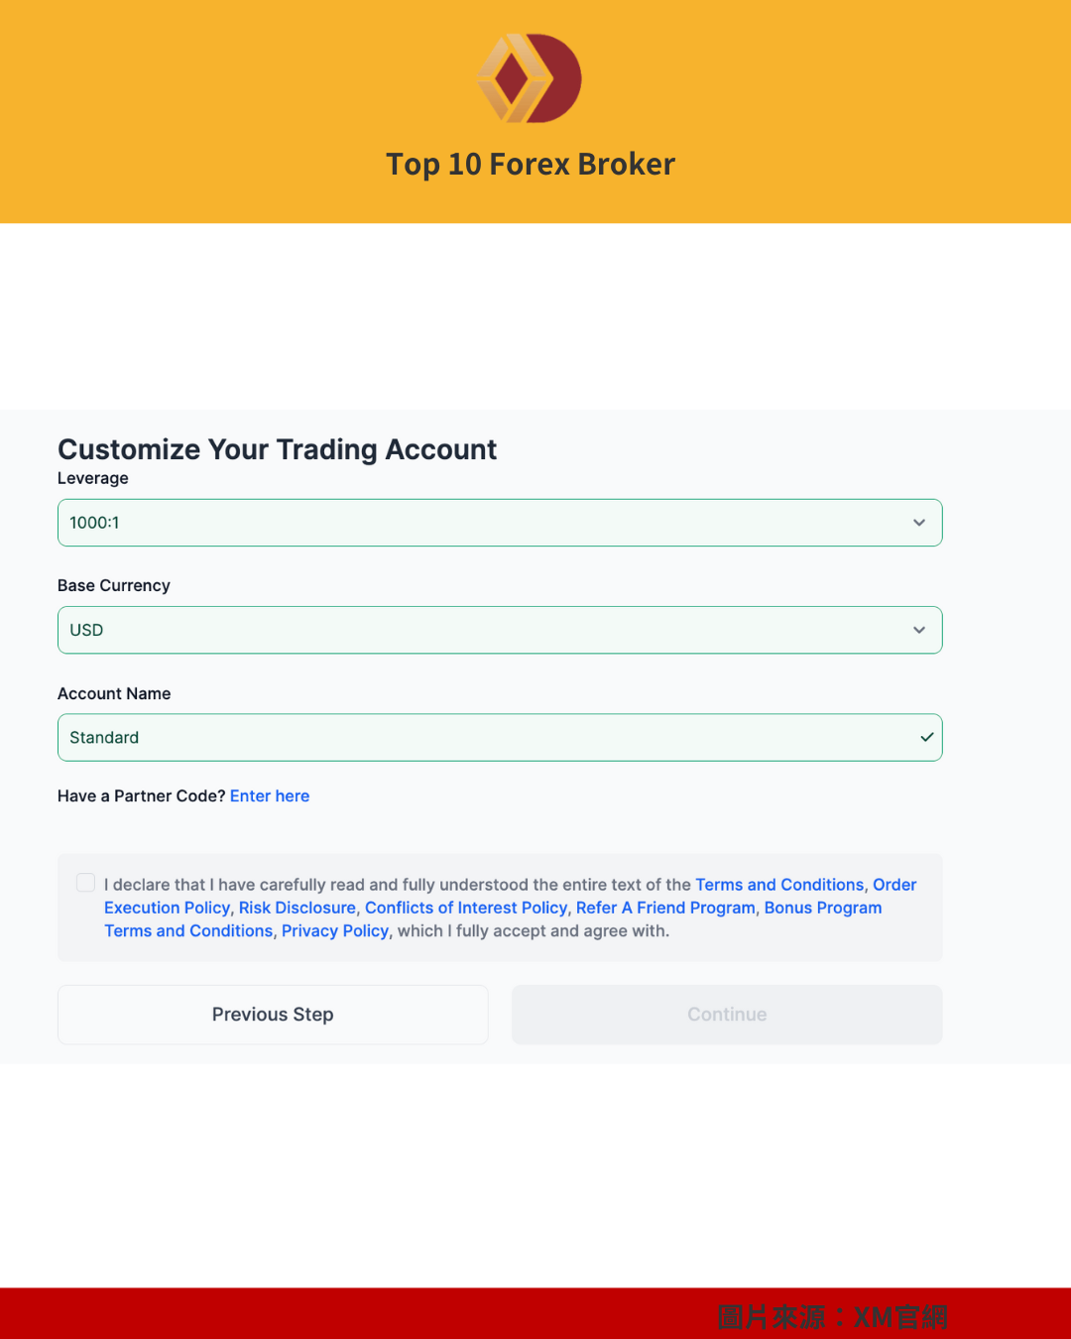Image resolution: width=1071 pixels, height=1339 pixels.
Task: Click the Continue button
Action: [727, 1015]
